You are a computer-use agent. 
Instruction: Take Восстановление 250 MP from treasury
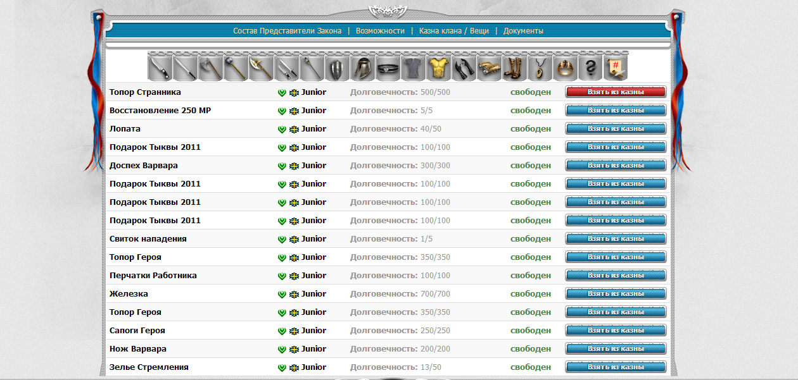616,111
